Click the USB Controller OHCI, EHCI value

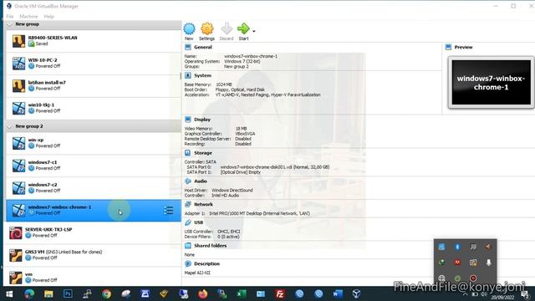[228, 232]
